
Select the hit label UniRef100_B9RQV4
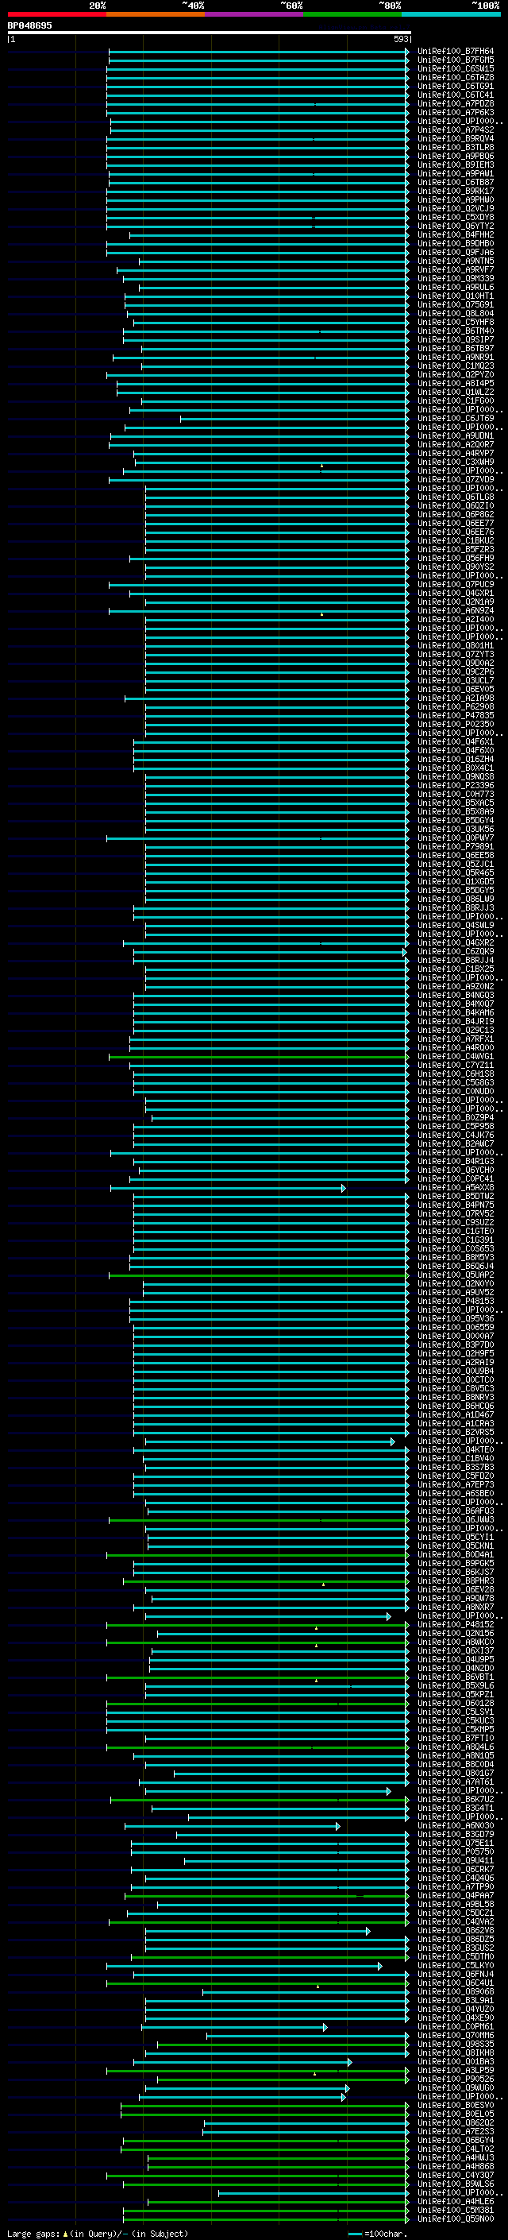tap(456, 138)
